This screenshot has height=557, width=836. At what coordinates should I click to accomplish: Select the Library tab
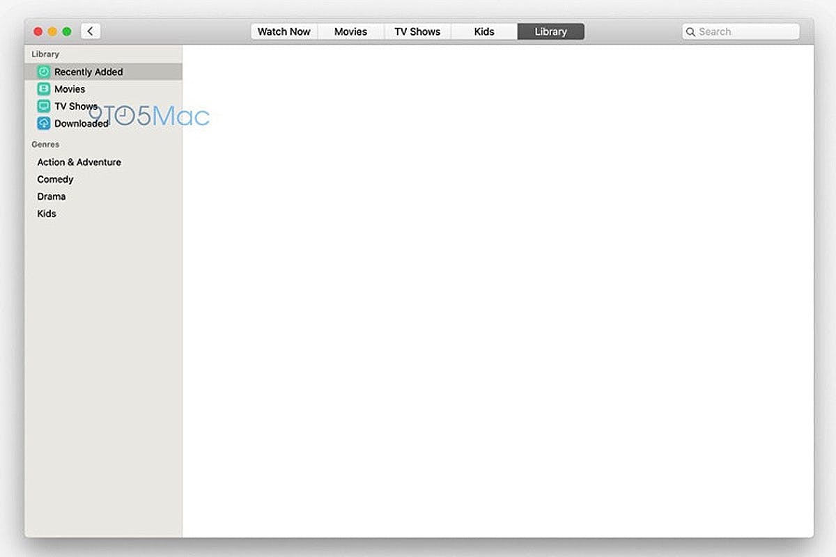(550, 31)
